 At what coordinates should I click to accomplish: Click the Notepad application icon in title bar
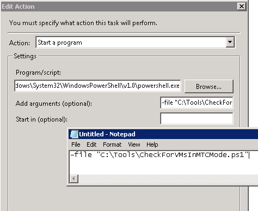point(74,134)
